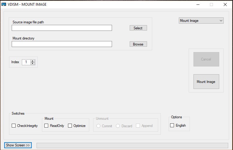Click the Cancel button
Screen dimensions: 233x150
coord(206,59)
